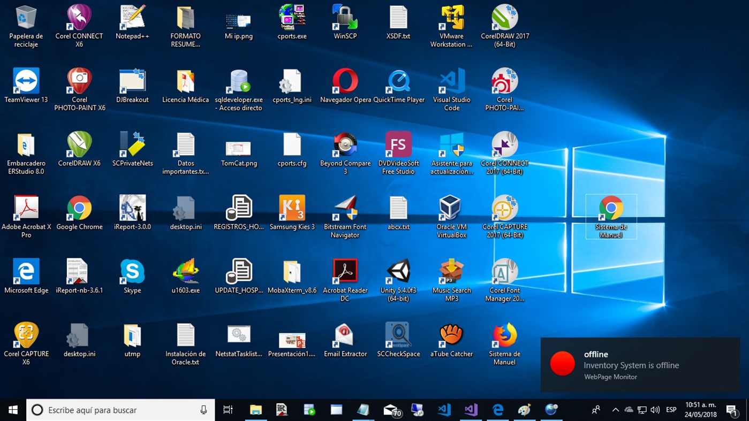
Task: Open the TeamViewer 13 shortcut
Action: (x=26, y=86)
